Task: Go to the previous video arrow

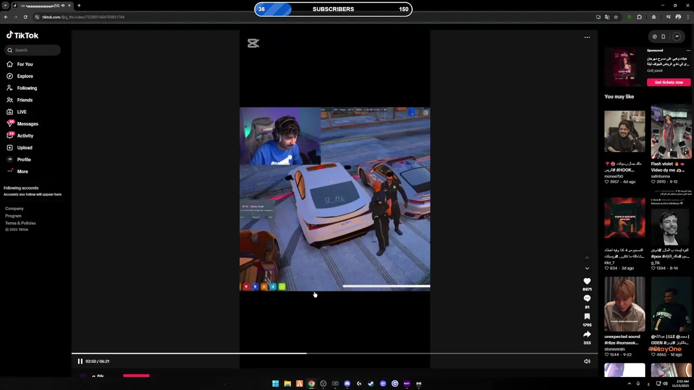Action: click(587, 257)
